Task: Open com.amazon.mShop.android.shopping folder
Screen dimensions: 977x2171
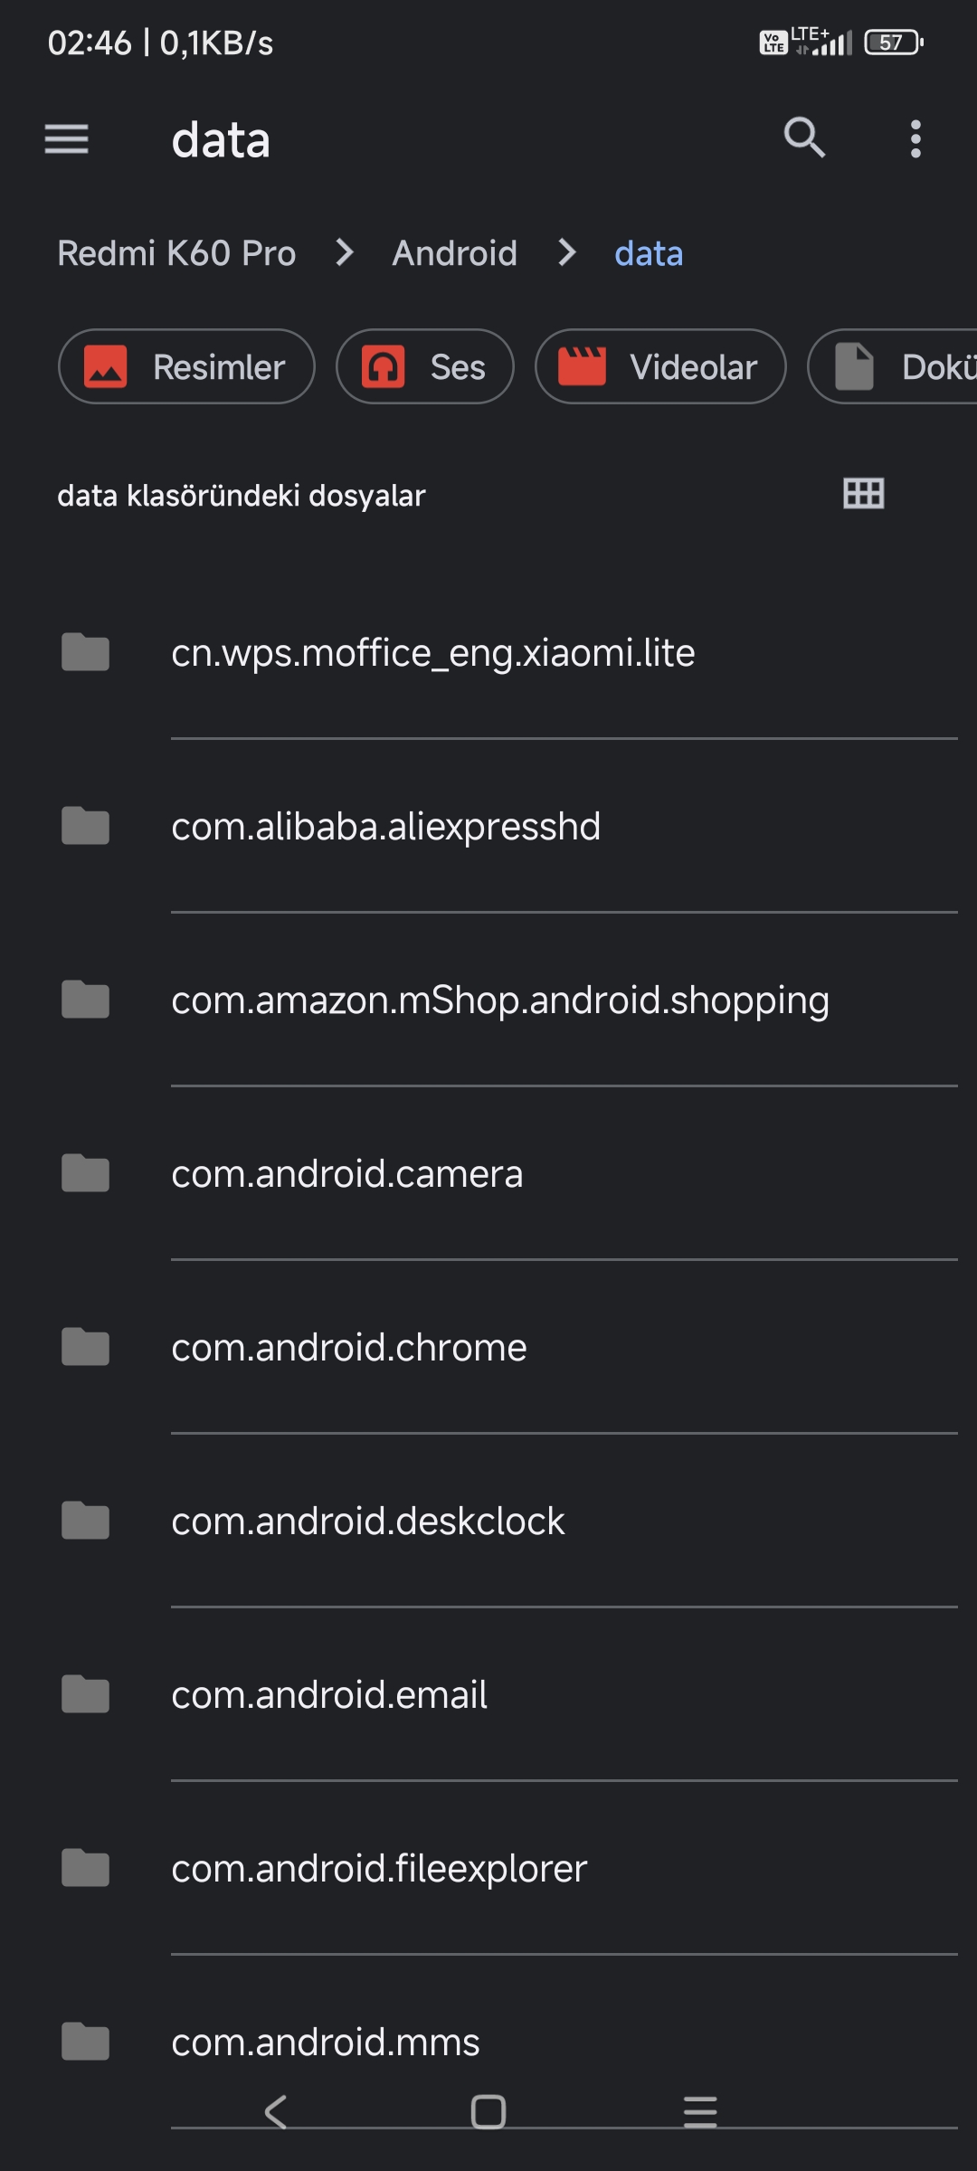Action: pyautogui.click(x=499, y=1000)
